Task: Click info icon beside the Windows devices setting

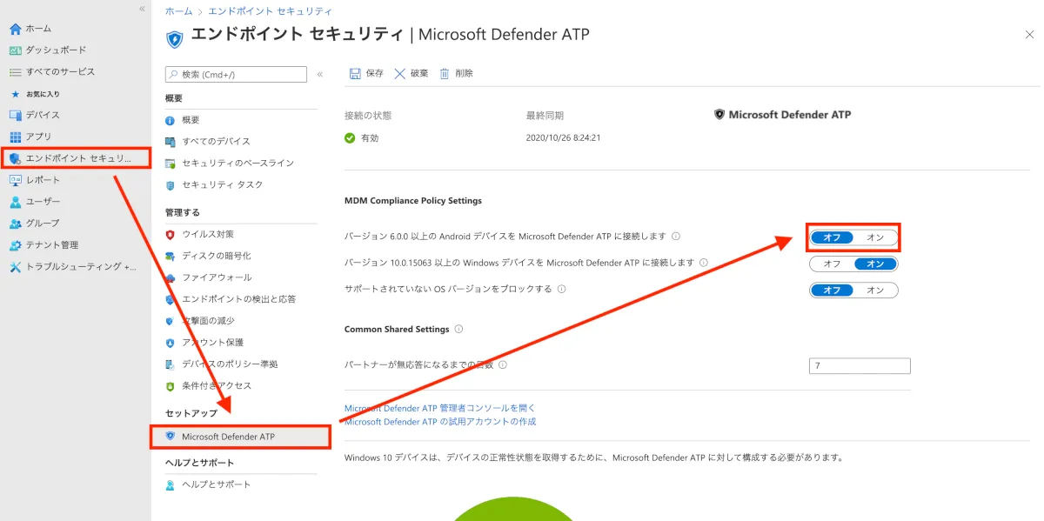Action: point(704,263)
